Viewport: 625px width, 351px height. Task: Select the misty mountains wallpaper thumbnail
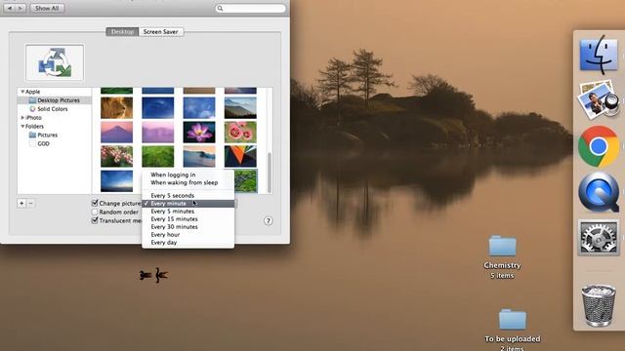pyautogui.click(x=240, y=108)
